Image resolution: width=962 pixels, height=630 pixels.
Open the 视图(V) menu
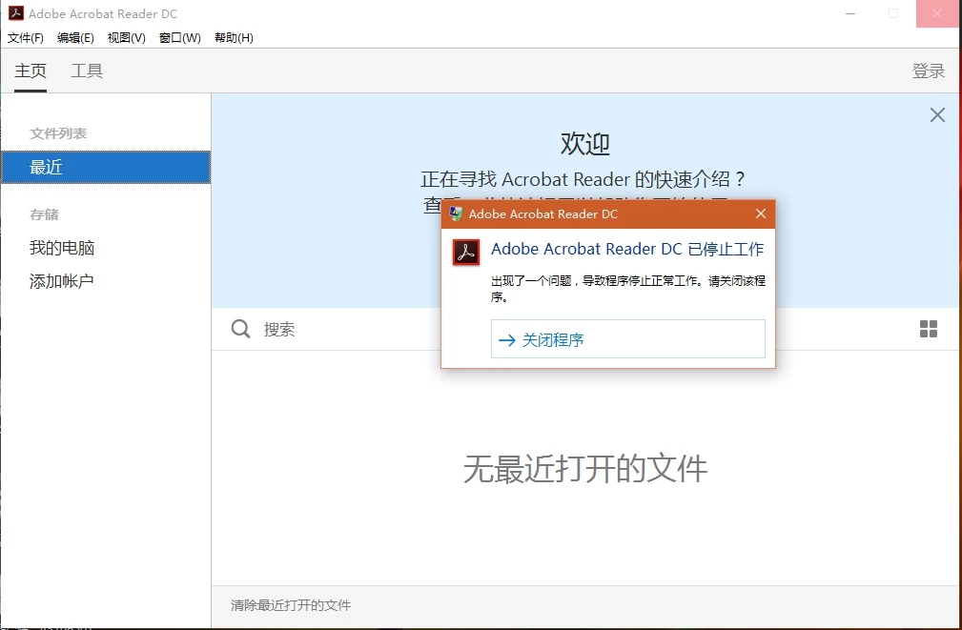click(127, 38)
